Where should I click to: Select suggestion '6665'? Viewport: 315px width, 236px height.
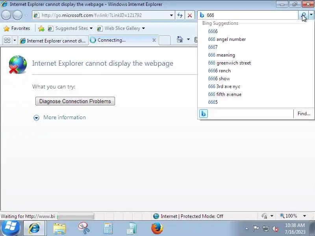256,102
